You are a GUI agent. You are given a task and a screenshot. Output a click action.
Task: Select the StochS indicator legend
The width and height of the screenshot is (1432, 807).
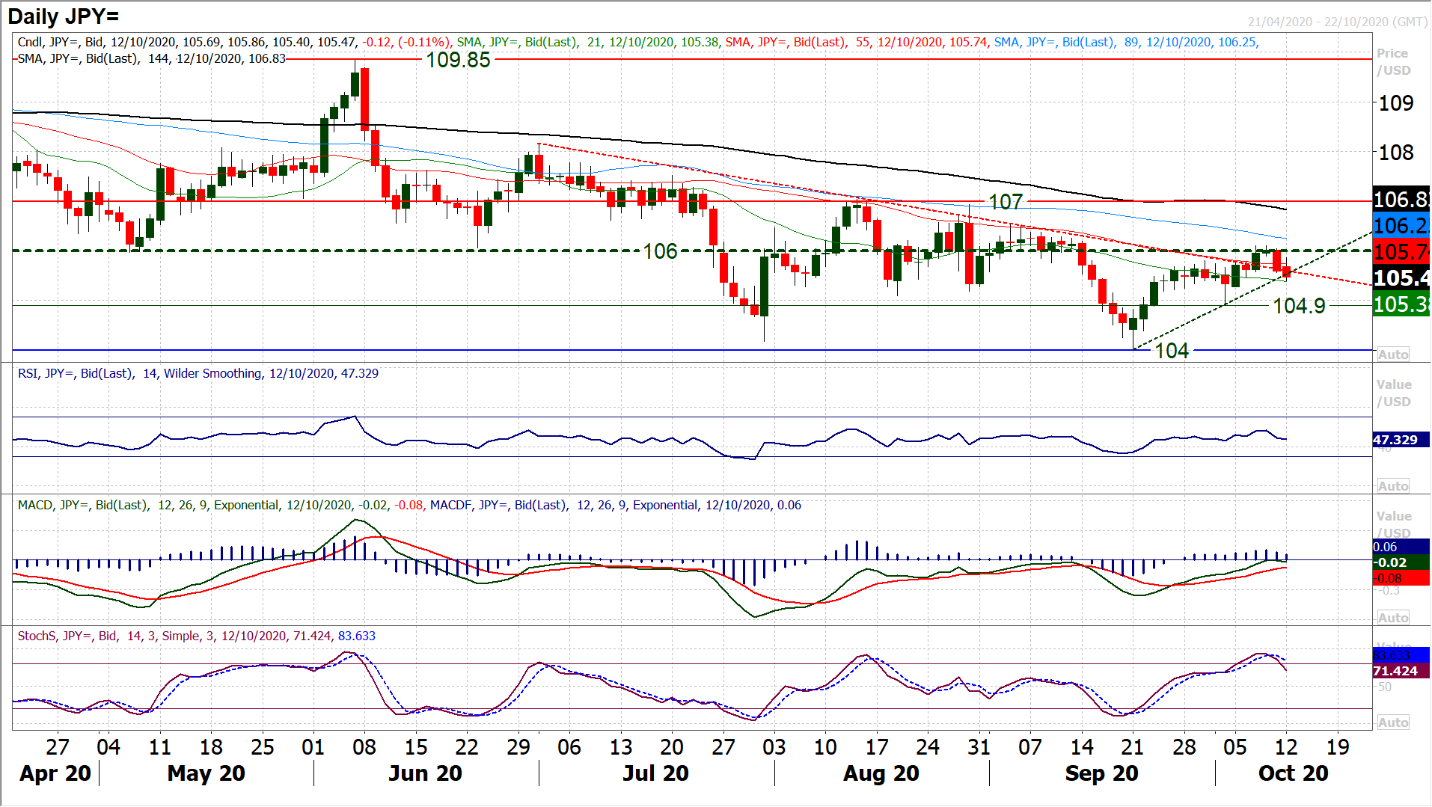coord(196,636)
